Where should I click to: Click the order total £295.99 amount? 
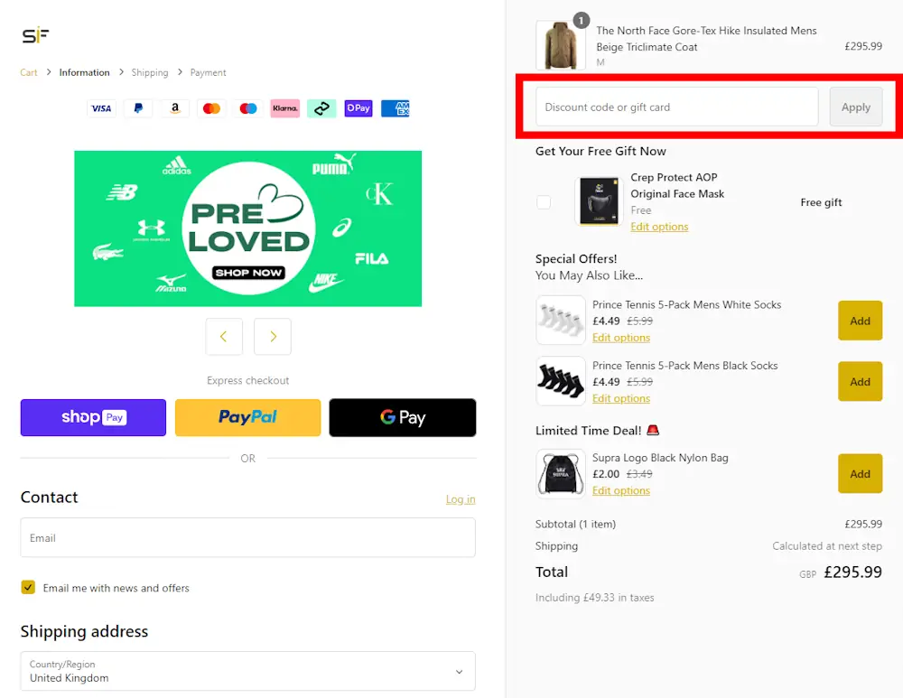[x=853, y=572]
